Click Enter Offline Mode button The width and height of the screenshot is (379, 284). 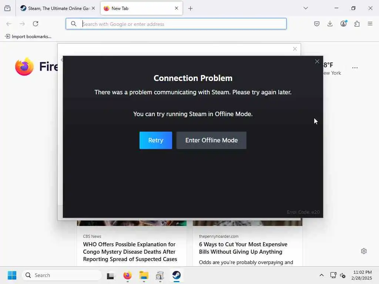pos(211,140)
